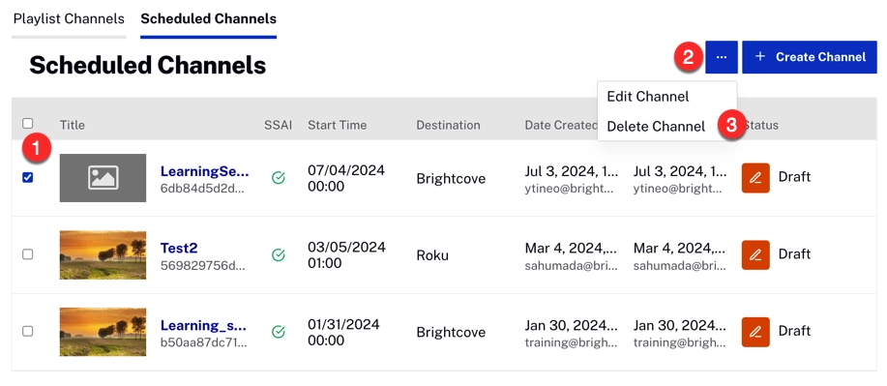Open the Learning_s... channel link
Image resolution: width=887 pixels, height=386 pixels.
[204, 325]
